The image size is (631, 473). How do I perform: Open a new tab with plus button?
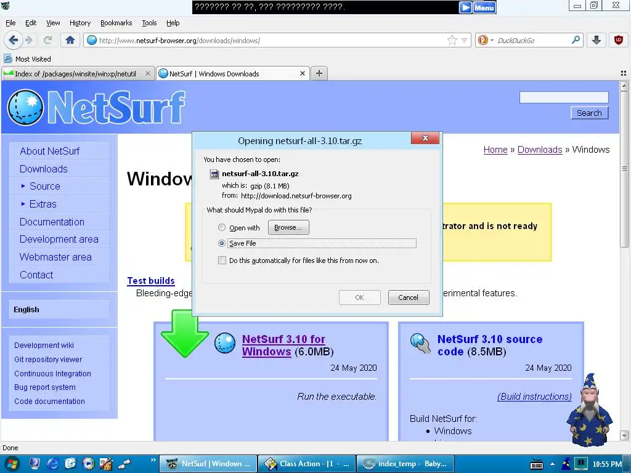pos(319,73)
